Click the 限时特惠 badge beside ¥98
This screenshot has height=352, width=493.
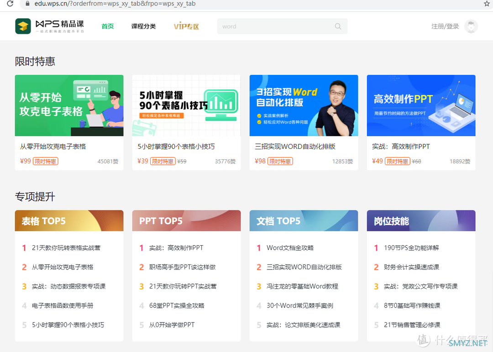tap(280, 161)
